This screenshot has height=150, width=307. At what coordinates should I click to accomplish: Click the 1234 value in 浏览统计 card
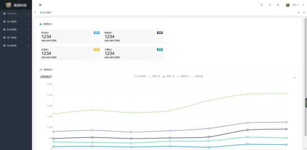point(46,53)
